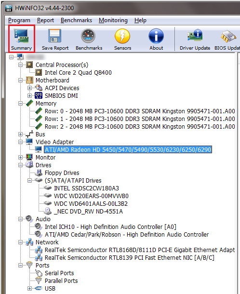Select memory Row: 0 Kingston module

coord(140,111)
